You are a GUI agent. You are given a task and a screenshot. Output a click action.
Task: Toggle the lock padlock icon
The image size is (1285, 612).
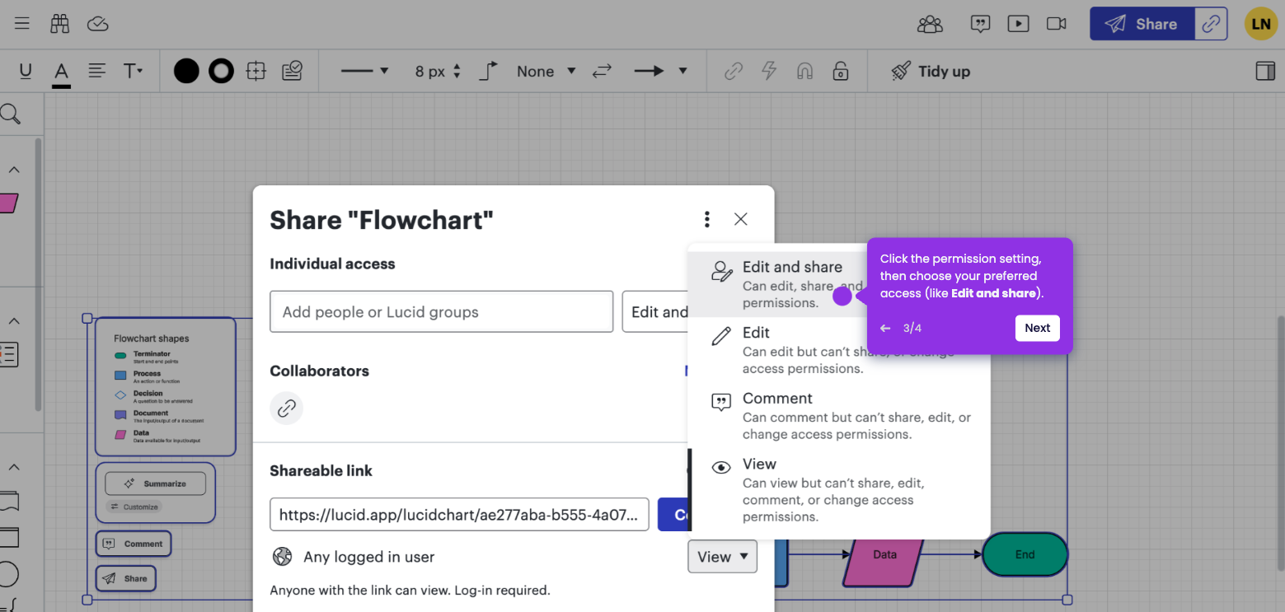[x=840, y=71]
